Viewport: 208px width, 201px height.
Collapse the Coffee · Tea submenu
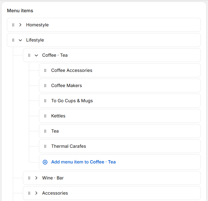(x=36, y=55)
